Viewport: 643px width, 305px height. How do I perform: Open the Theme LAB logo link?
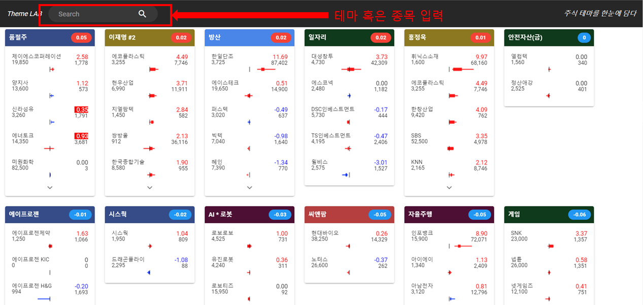point(25,14)
